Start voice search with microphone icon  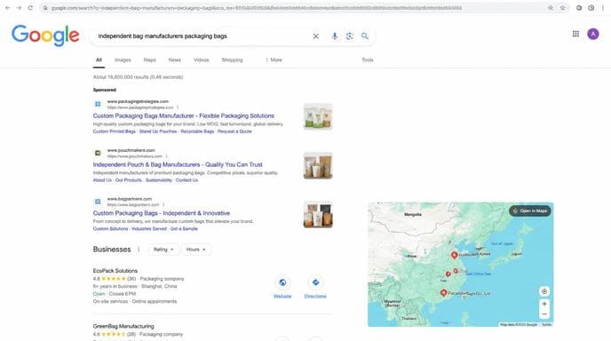334,36
